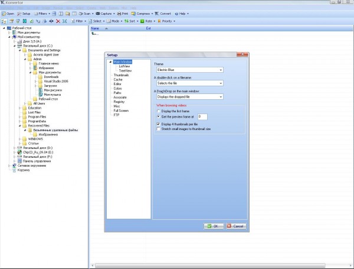This screenshot has height=269, width=354.
Task: Click the Name column header
Action: point(95,28)
